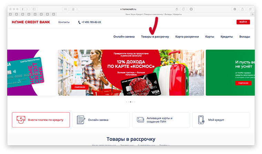Screen dimensions: 262x154
Task: Click the homecredit.ru address bar
Action: point(128,9)
